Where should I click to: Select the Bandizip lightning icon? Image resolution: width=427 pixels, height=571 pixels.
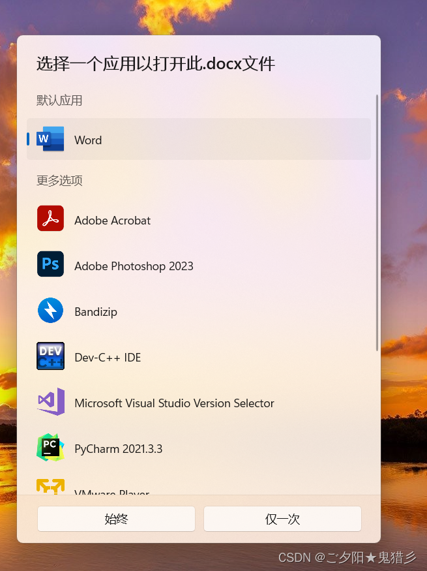tap(51, 310)
